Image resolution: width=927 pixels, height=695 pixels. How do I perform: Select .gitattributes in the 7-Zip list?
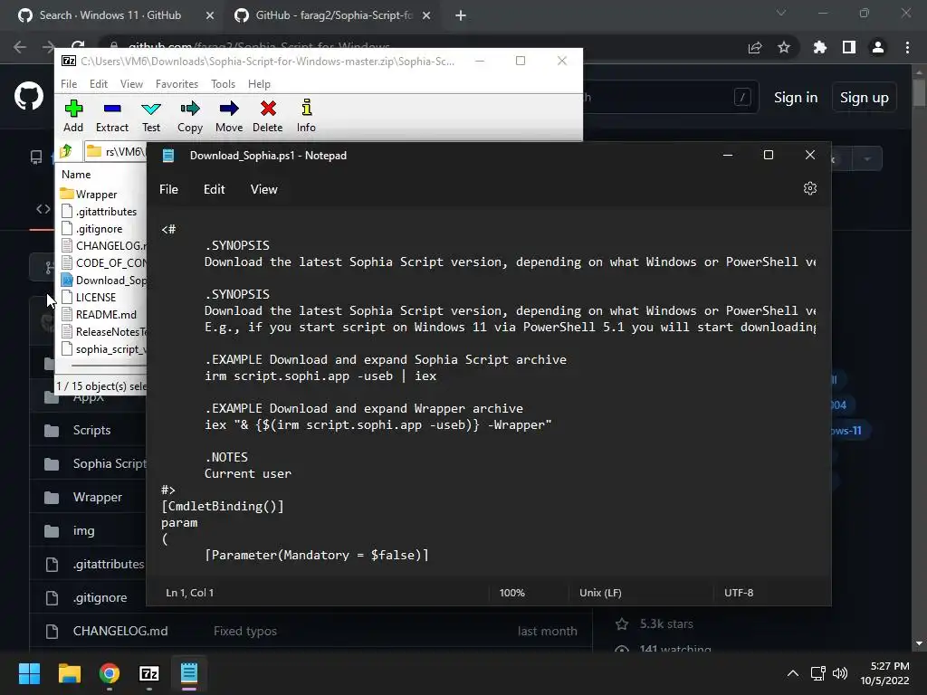coord(106,212)
